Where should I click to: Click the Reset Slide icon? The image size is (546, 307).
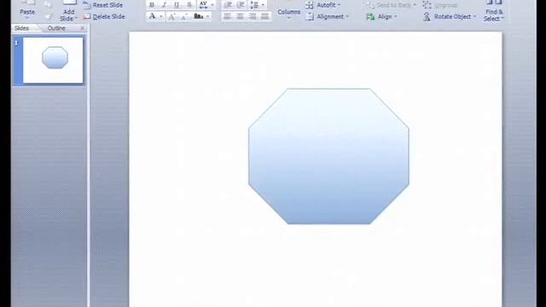click(87, 5)
